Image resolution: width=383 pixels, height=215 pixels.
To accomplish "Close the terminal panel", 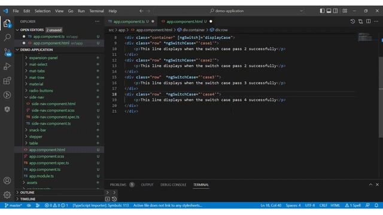I will pos(377,185).
